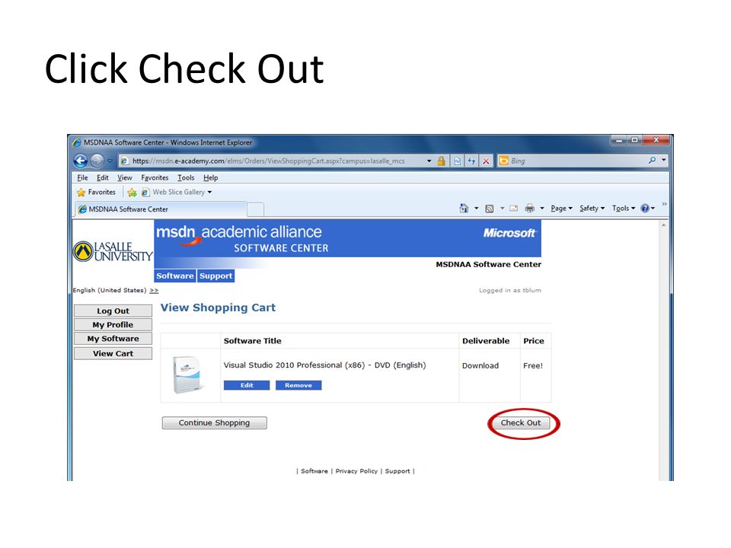The height and width of the screenshot is (548, 731).
Task: Click the Internet Explorer icon in title bar
Action: [77, 142]
